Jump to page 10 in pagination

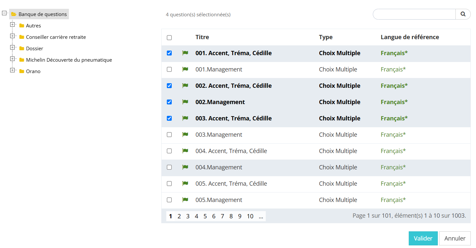pos(250,216)
